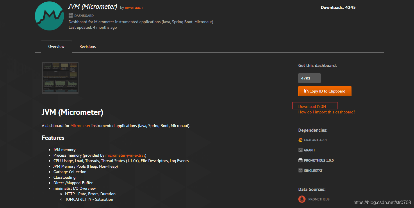Click the Prometheus database dependency icon
Screen dimensions: 414x208
point(301,160)
